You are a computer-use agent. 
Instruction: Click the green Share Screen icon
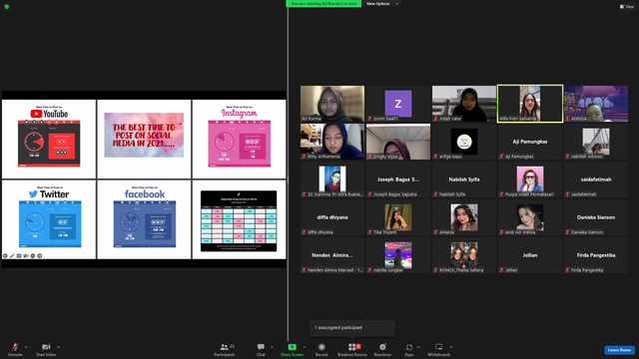click(x=293, y=347)
